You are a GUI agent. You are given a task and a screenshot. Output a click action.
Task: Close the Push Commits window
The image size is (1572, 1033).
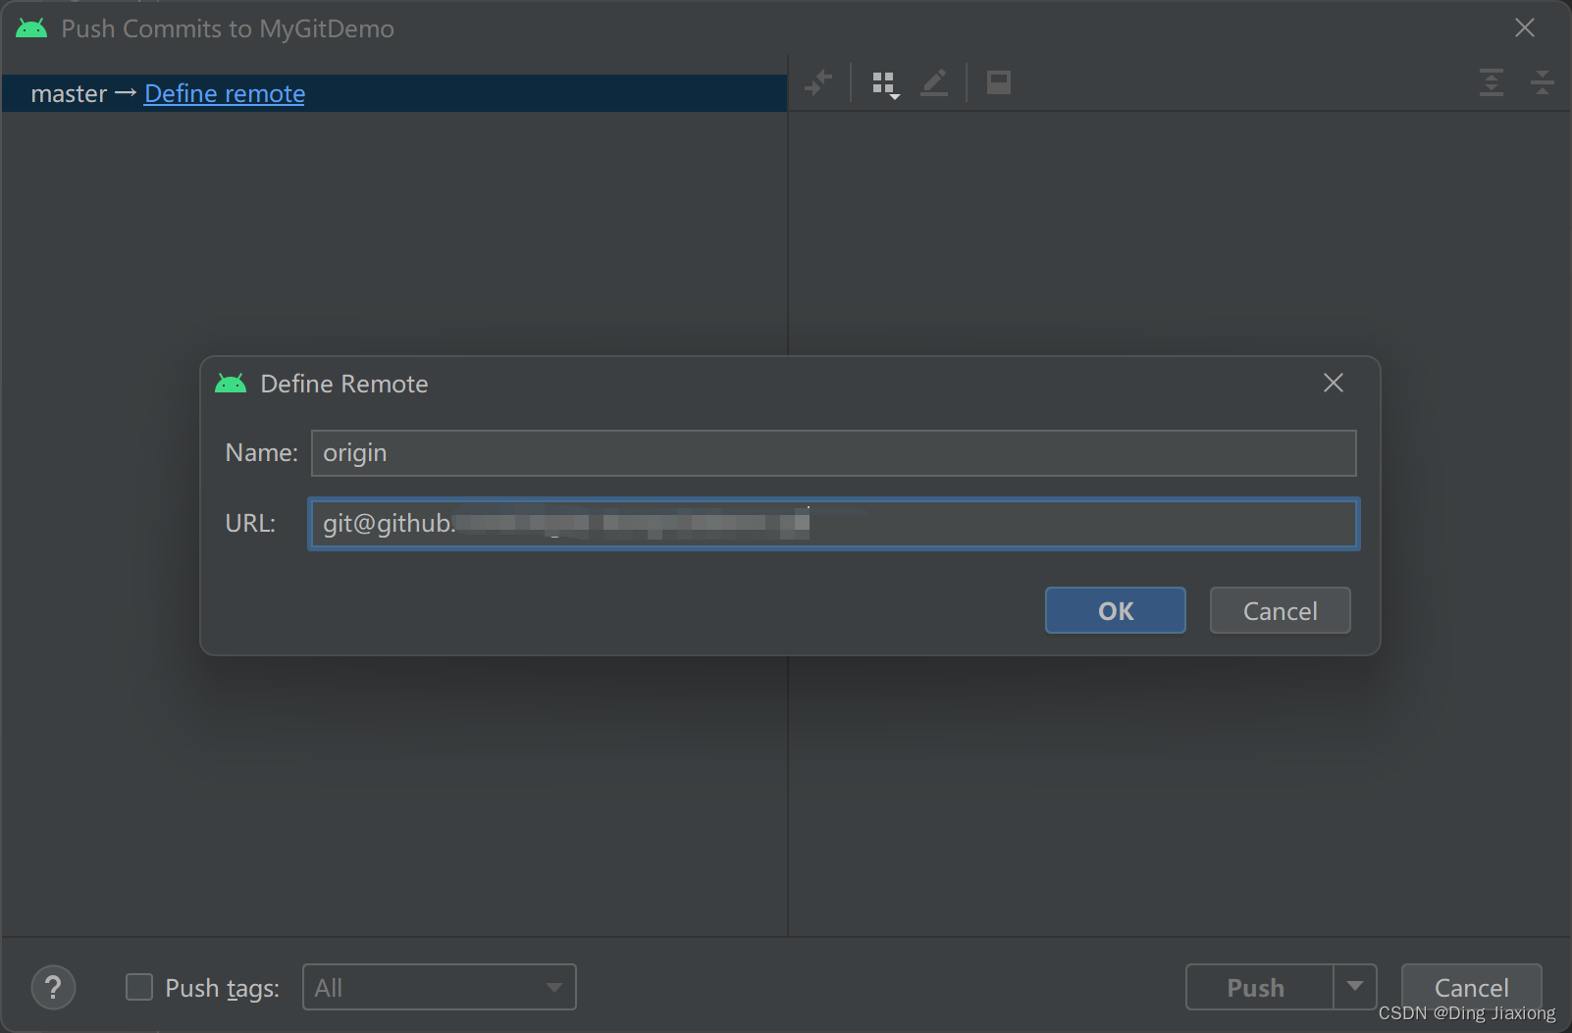pos(1525,27)
